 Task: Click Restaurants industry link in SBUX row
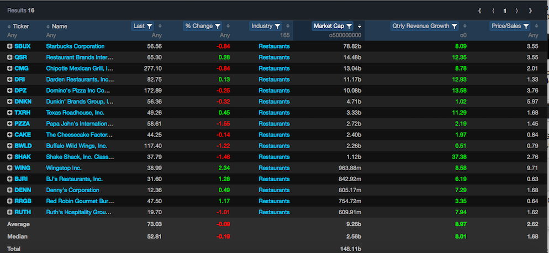[274, 46]
